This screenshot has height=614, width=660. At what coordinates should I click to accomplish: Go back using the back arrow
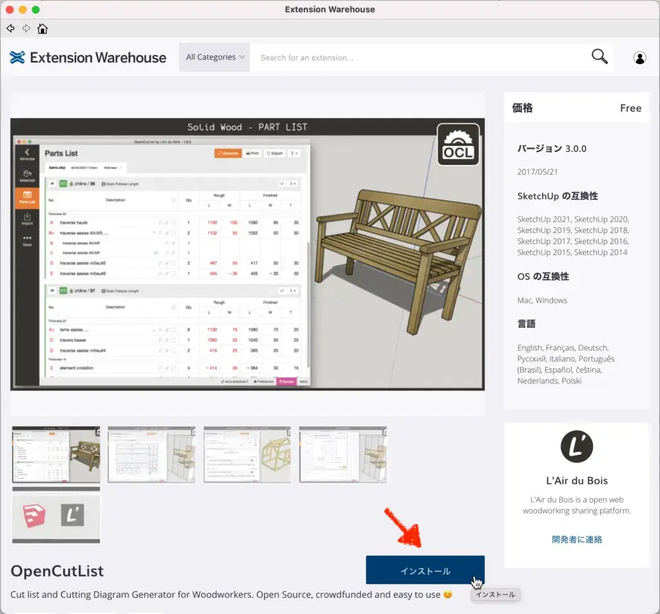(10, 28)
